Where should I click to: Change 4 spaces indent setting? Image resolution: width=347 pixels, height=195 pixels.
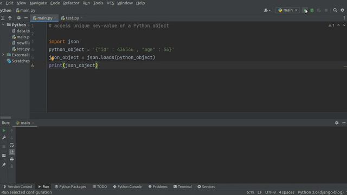[287, 192]
